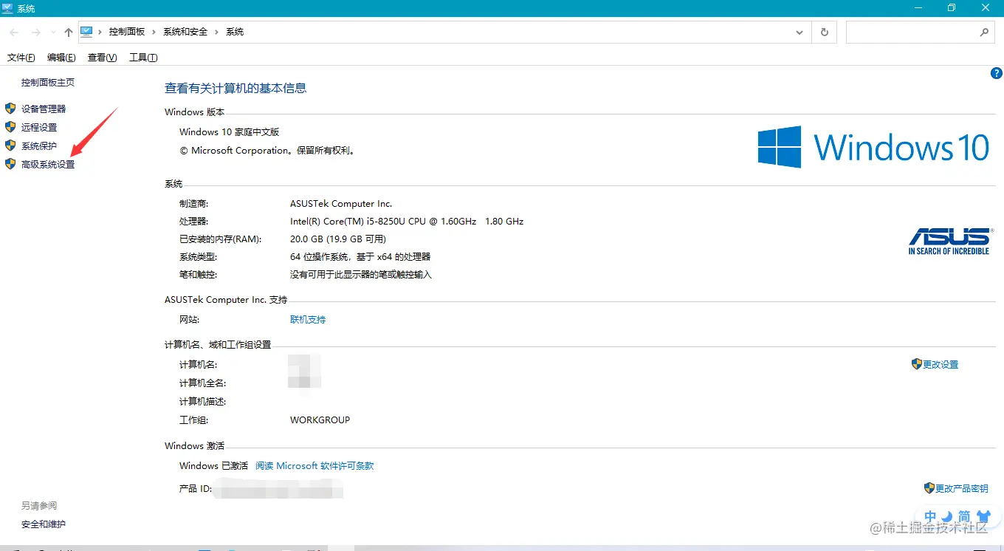
Task: Open 设备管理器 from the sidebar
Action: point(44,109)
